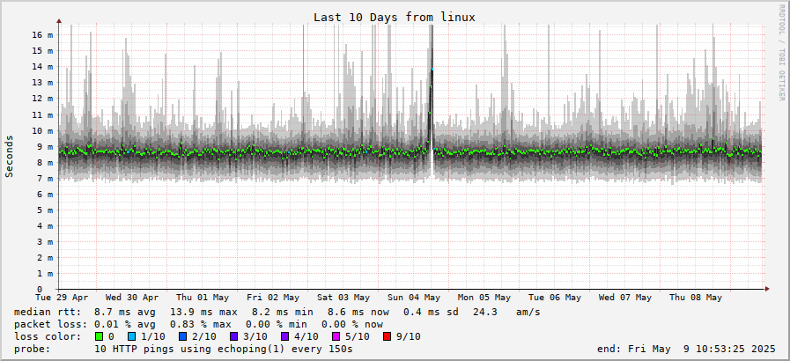The height and width of the screenshot is (361, 790).
Task: Click the '5 m' y-axis tick label
Action: tap(45, 210)
